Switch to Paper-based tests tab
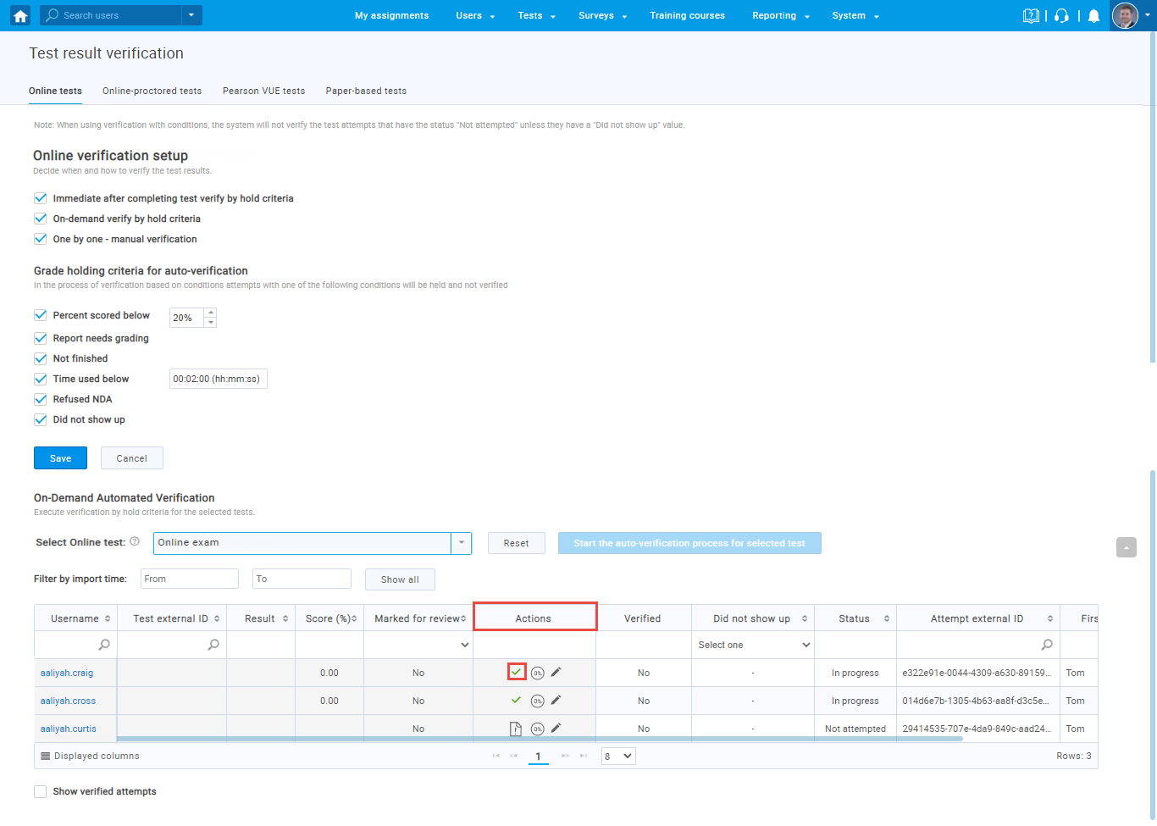The image size is (1157, 826). 366,91
